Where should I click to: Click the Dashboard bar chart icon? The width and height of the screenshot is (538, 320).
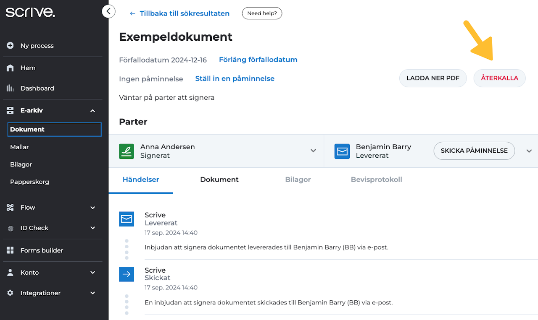11,88
